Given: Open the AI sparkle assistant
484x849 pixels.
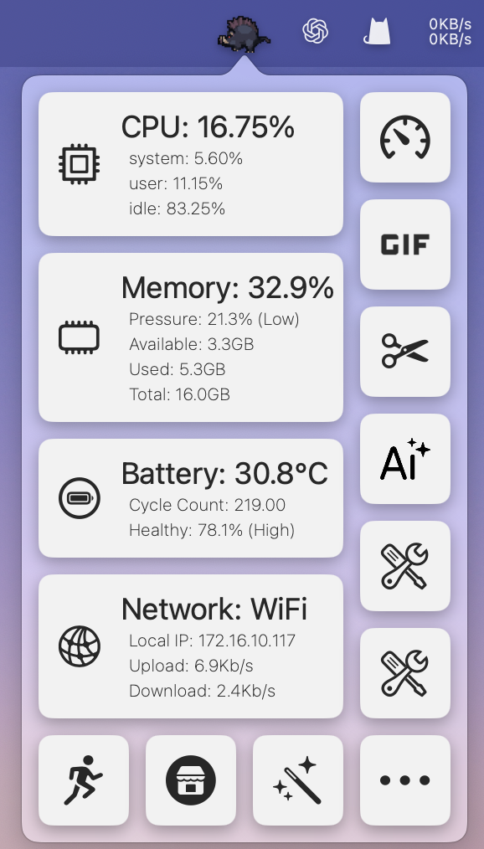Looking at the screenshot, I should tap(405, 459).
